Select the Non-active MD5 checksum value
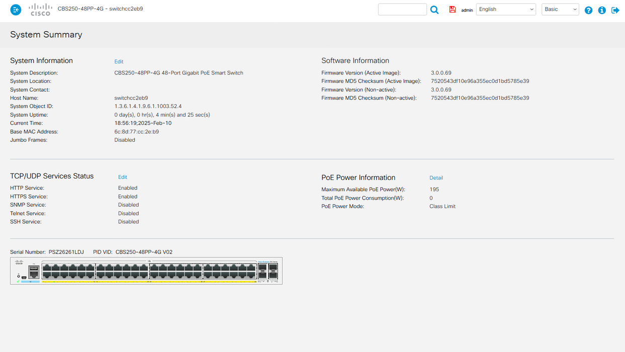Viewport: 625px width, 352px height. 480,98
